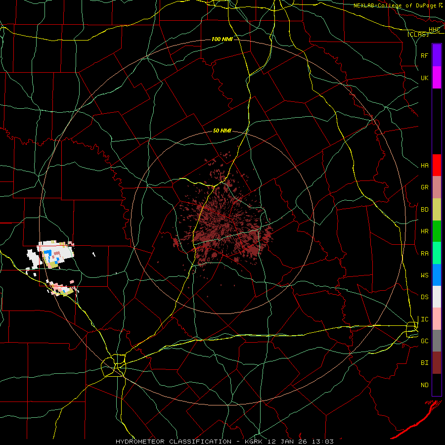Select the GR graupel legend swatch
This screenshot has width=445, height=445.
coord(437,187)
